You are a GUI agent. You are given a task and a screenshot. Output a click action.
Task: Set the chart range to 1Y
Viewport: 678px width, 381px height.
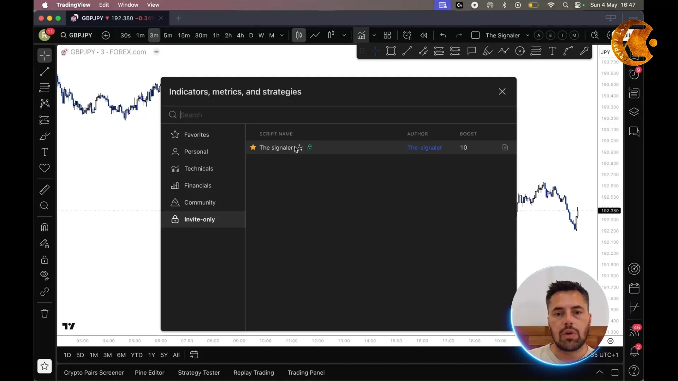click(151, 355)
